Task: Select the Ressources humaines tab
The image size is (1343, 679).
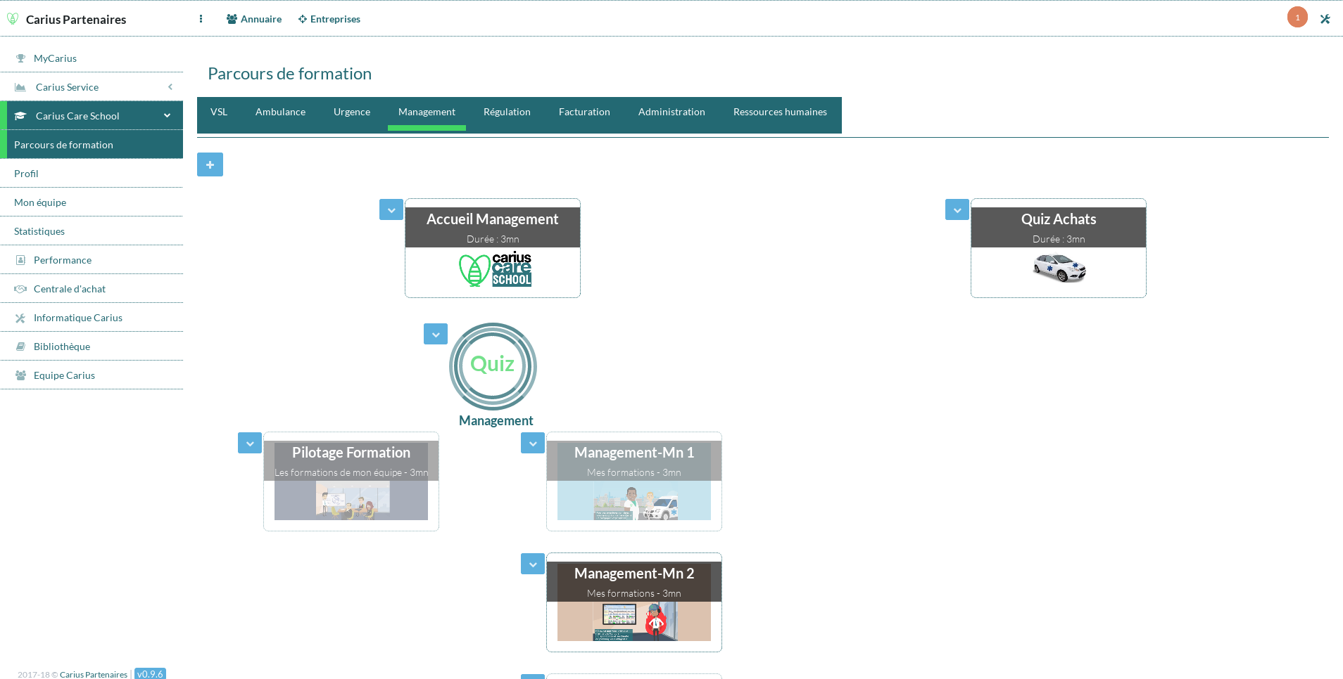Action: pos(779,112)
